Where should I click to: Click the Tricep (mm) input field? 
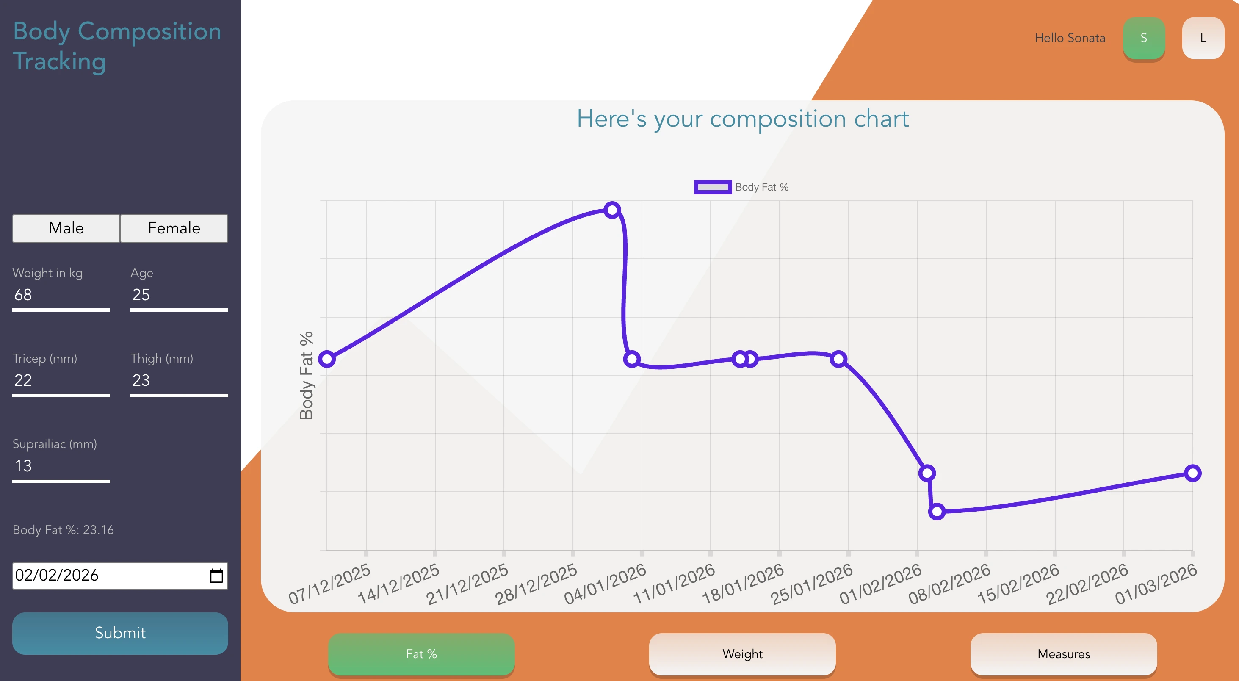61,381
